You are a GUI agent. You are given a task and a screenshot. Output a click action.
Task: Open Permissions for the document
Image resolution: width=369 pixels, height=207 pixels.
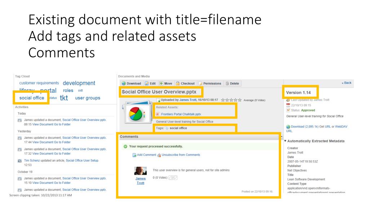pyautogui.click(x=210, y=83)
